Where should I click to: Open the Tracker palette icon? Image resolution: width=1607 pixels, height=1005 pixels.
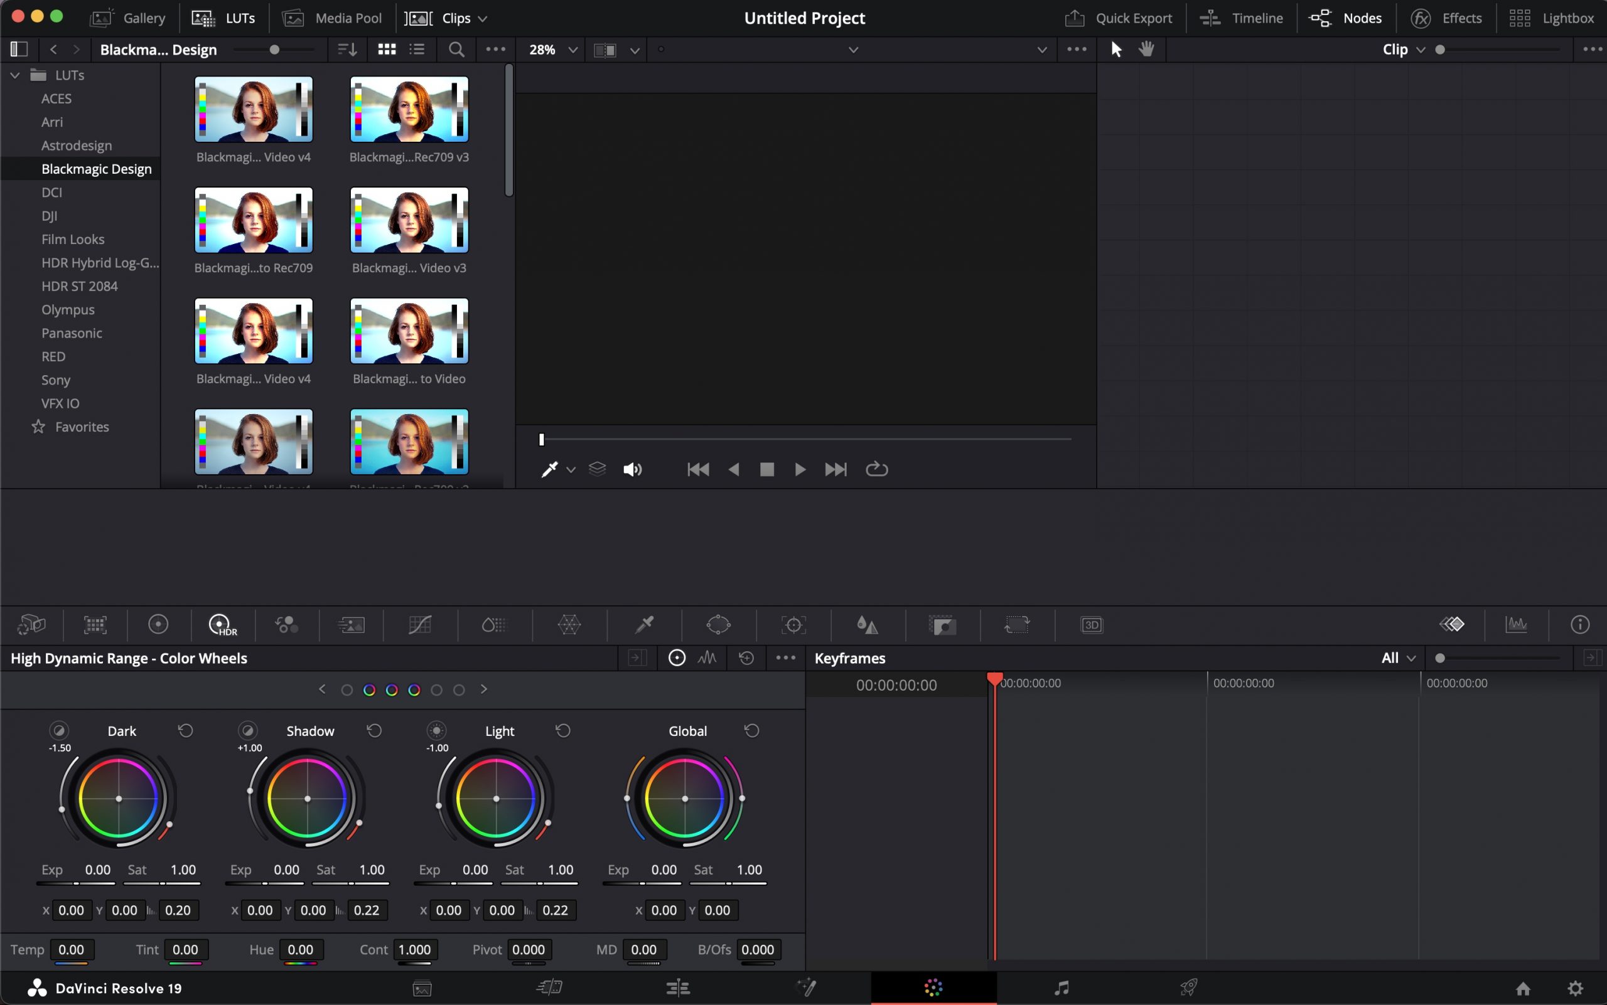point(793,625)
